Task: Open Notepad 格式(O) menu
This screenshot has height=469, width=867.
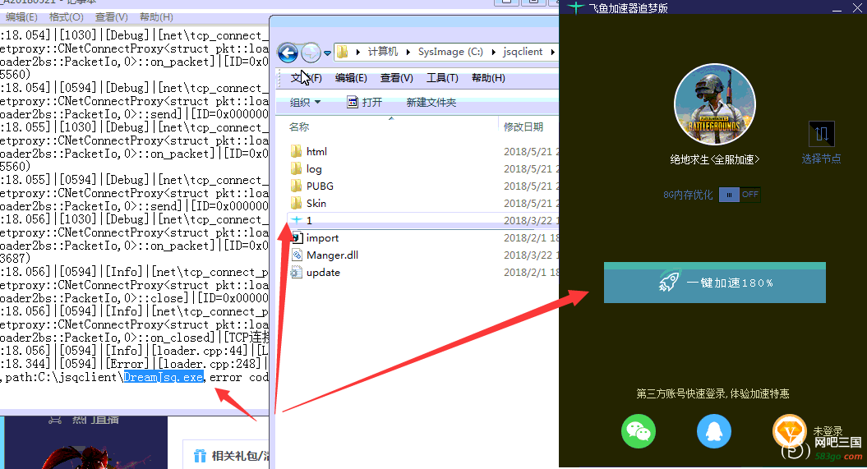Action: click(67, 17)
